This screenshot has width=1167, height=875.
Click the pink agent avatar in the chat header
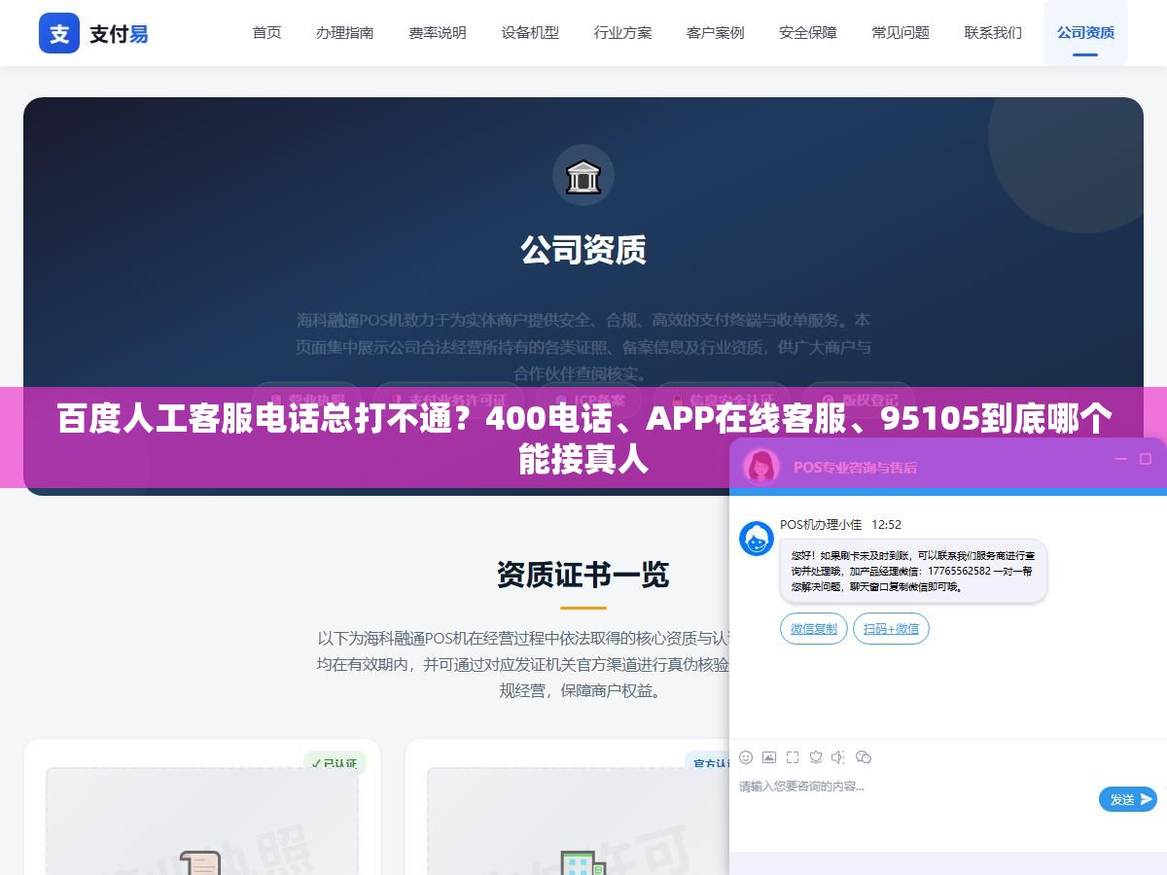tap(761, 466)
